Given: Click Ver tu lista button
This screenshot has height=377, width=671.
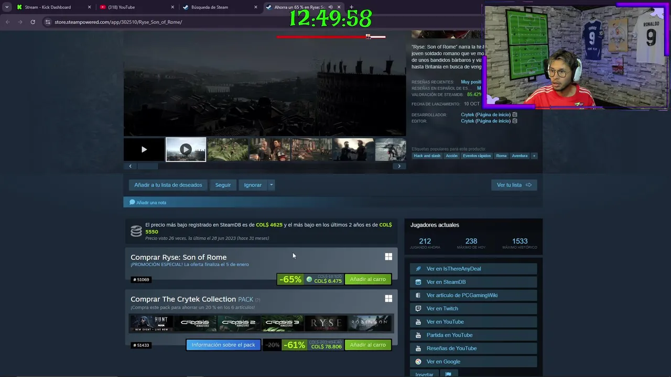Looking at the screenshot, I should [x=514, y=185].
